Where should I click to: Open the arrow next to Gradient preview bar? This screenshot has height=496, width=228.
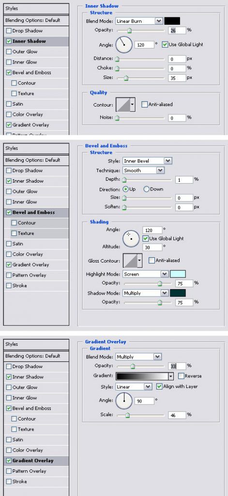click(171, 376)
